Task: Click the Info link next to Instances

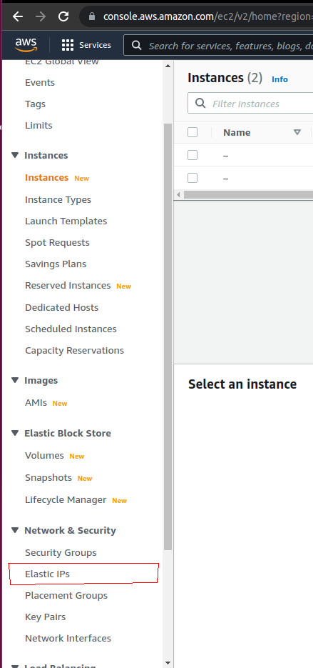Action: pos(279,79)
